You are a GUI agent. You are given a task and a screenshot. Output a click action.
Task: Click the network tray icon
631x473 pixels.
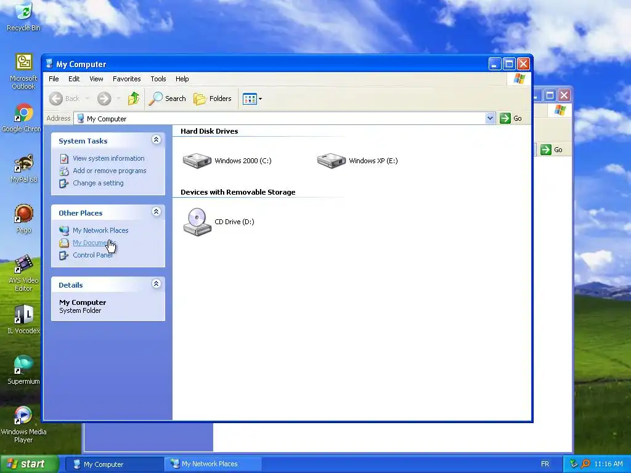coord(574,464)
